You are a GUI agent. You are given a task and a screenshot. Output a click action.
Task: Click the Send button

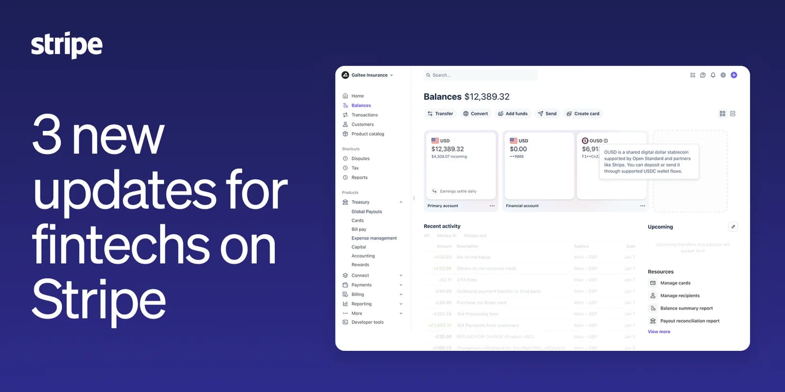coord(547,114)
